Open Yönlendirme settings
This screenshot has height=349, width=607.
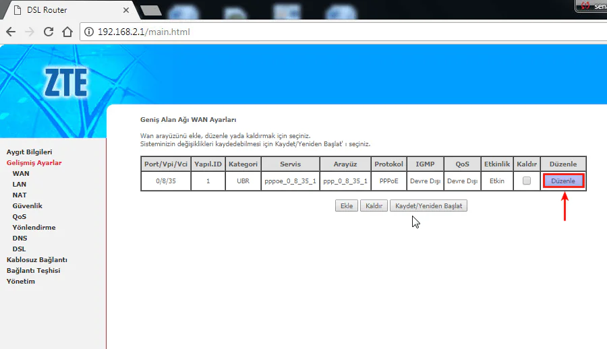(x=34, y=228)
